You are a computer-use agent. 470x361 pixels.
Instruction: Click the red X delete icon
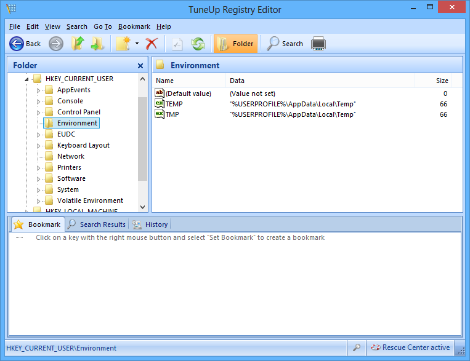click(x=152, y=44)
